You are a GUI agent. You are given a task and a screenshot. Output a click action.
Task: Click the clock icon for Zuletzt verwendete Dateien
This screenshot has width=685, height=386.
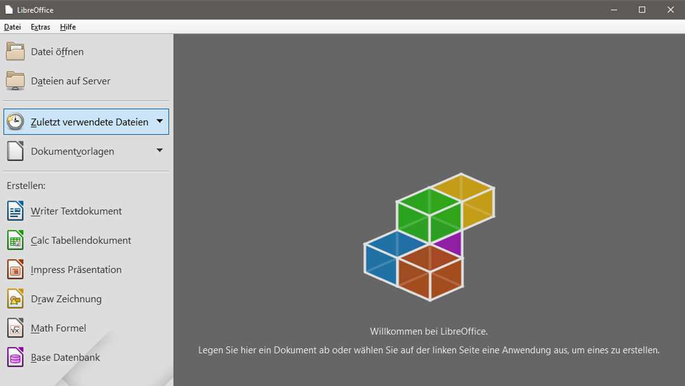pyautogui.click(x=15, y=122)
